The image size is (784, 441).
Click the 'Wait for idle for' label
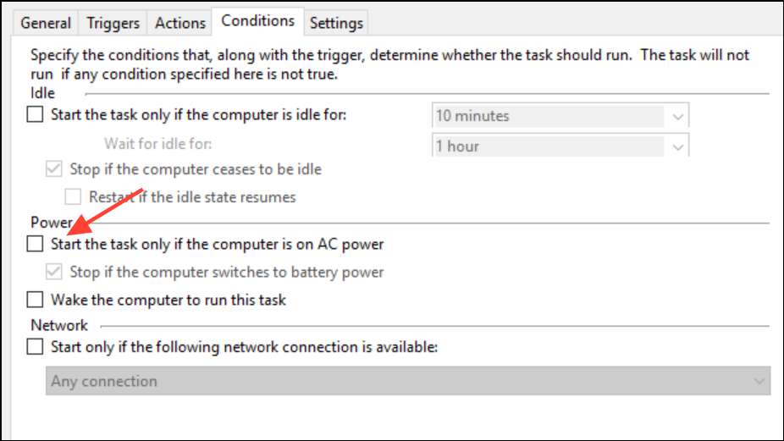pos(157,143)
